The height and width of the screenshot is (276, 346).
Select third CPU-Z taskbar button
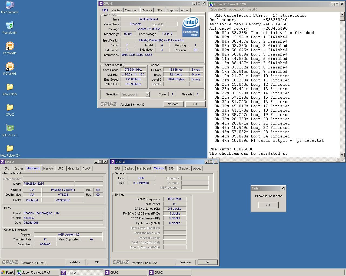[169, 272]
